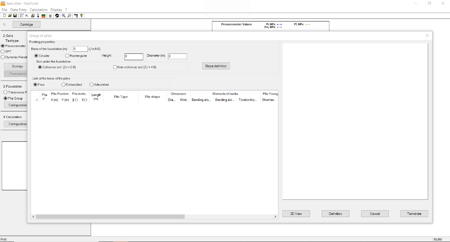Screen dimensions: 450x242
Task: Select Pressuremeter test type
Action: 13,46
